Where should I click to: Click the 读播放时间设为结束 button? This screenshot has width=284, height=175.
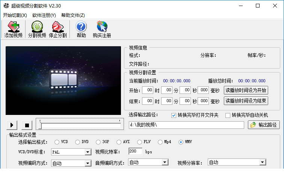[x=246, y=101]
